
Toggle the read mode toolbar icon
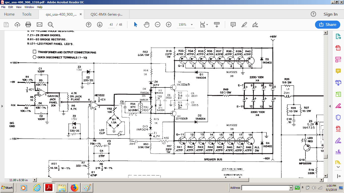click(x=217, y=25)
